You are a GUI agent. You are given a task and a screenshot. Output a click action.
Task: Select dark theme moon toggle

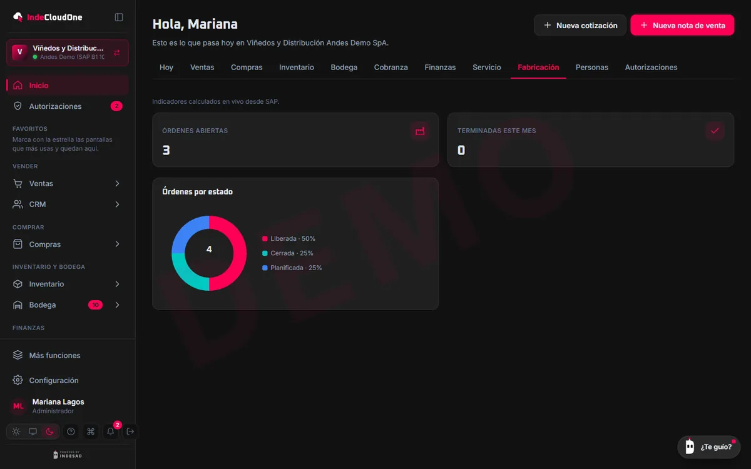tap(49, 431)
